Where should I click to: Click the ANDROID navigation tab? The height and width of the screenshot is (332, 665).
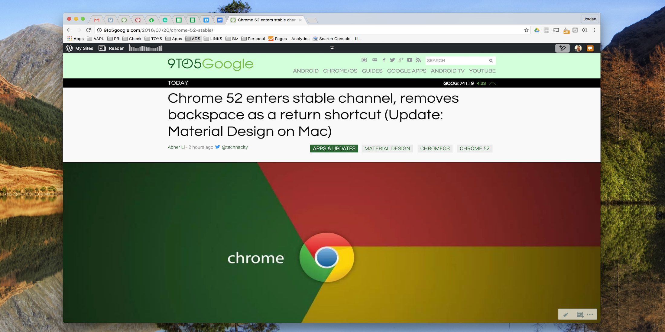pos(305,70)
